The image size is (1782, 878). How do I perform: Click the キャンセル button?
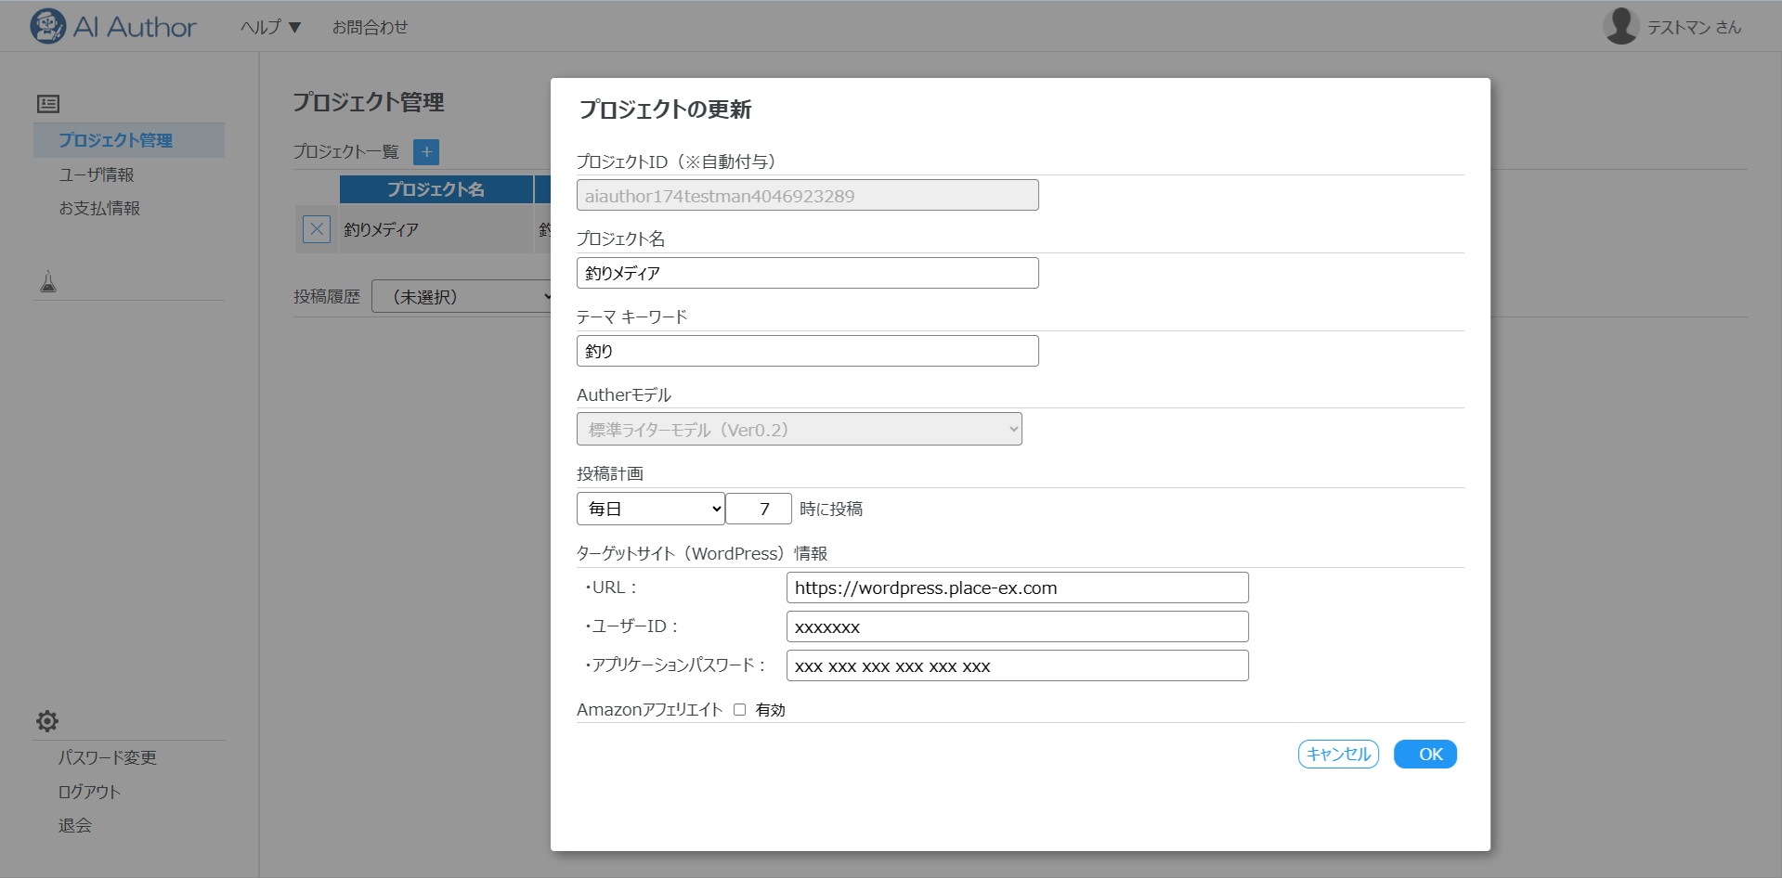coord(1337,755)
